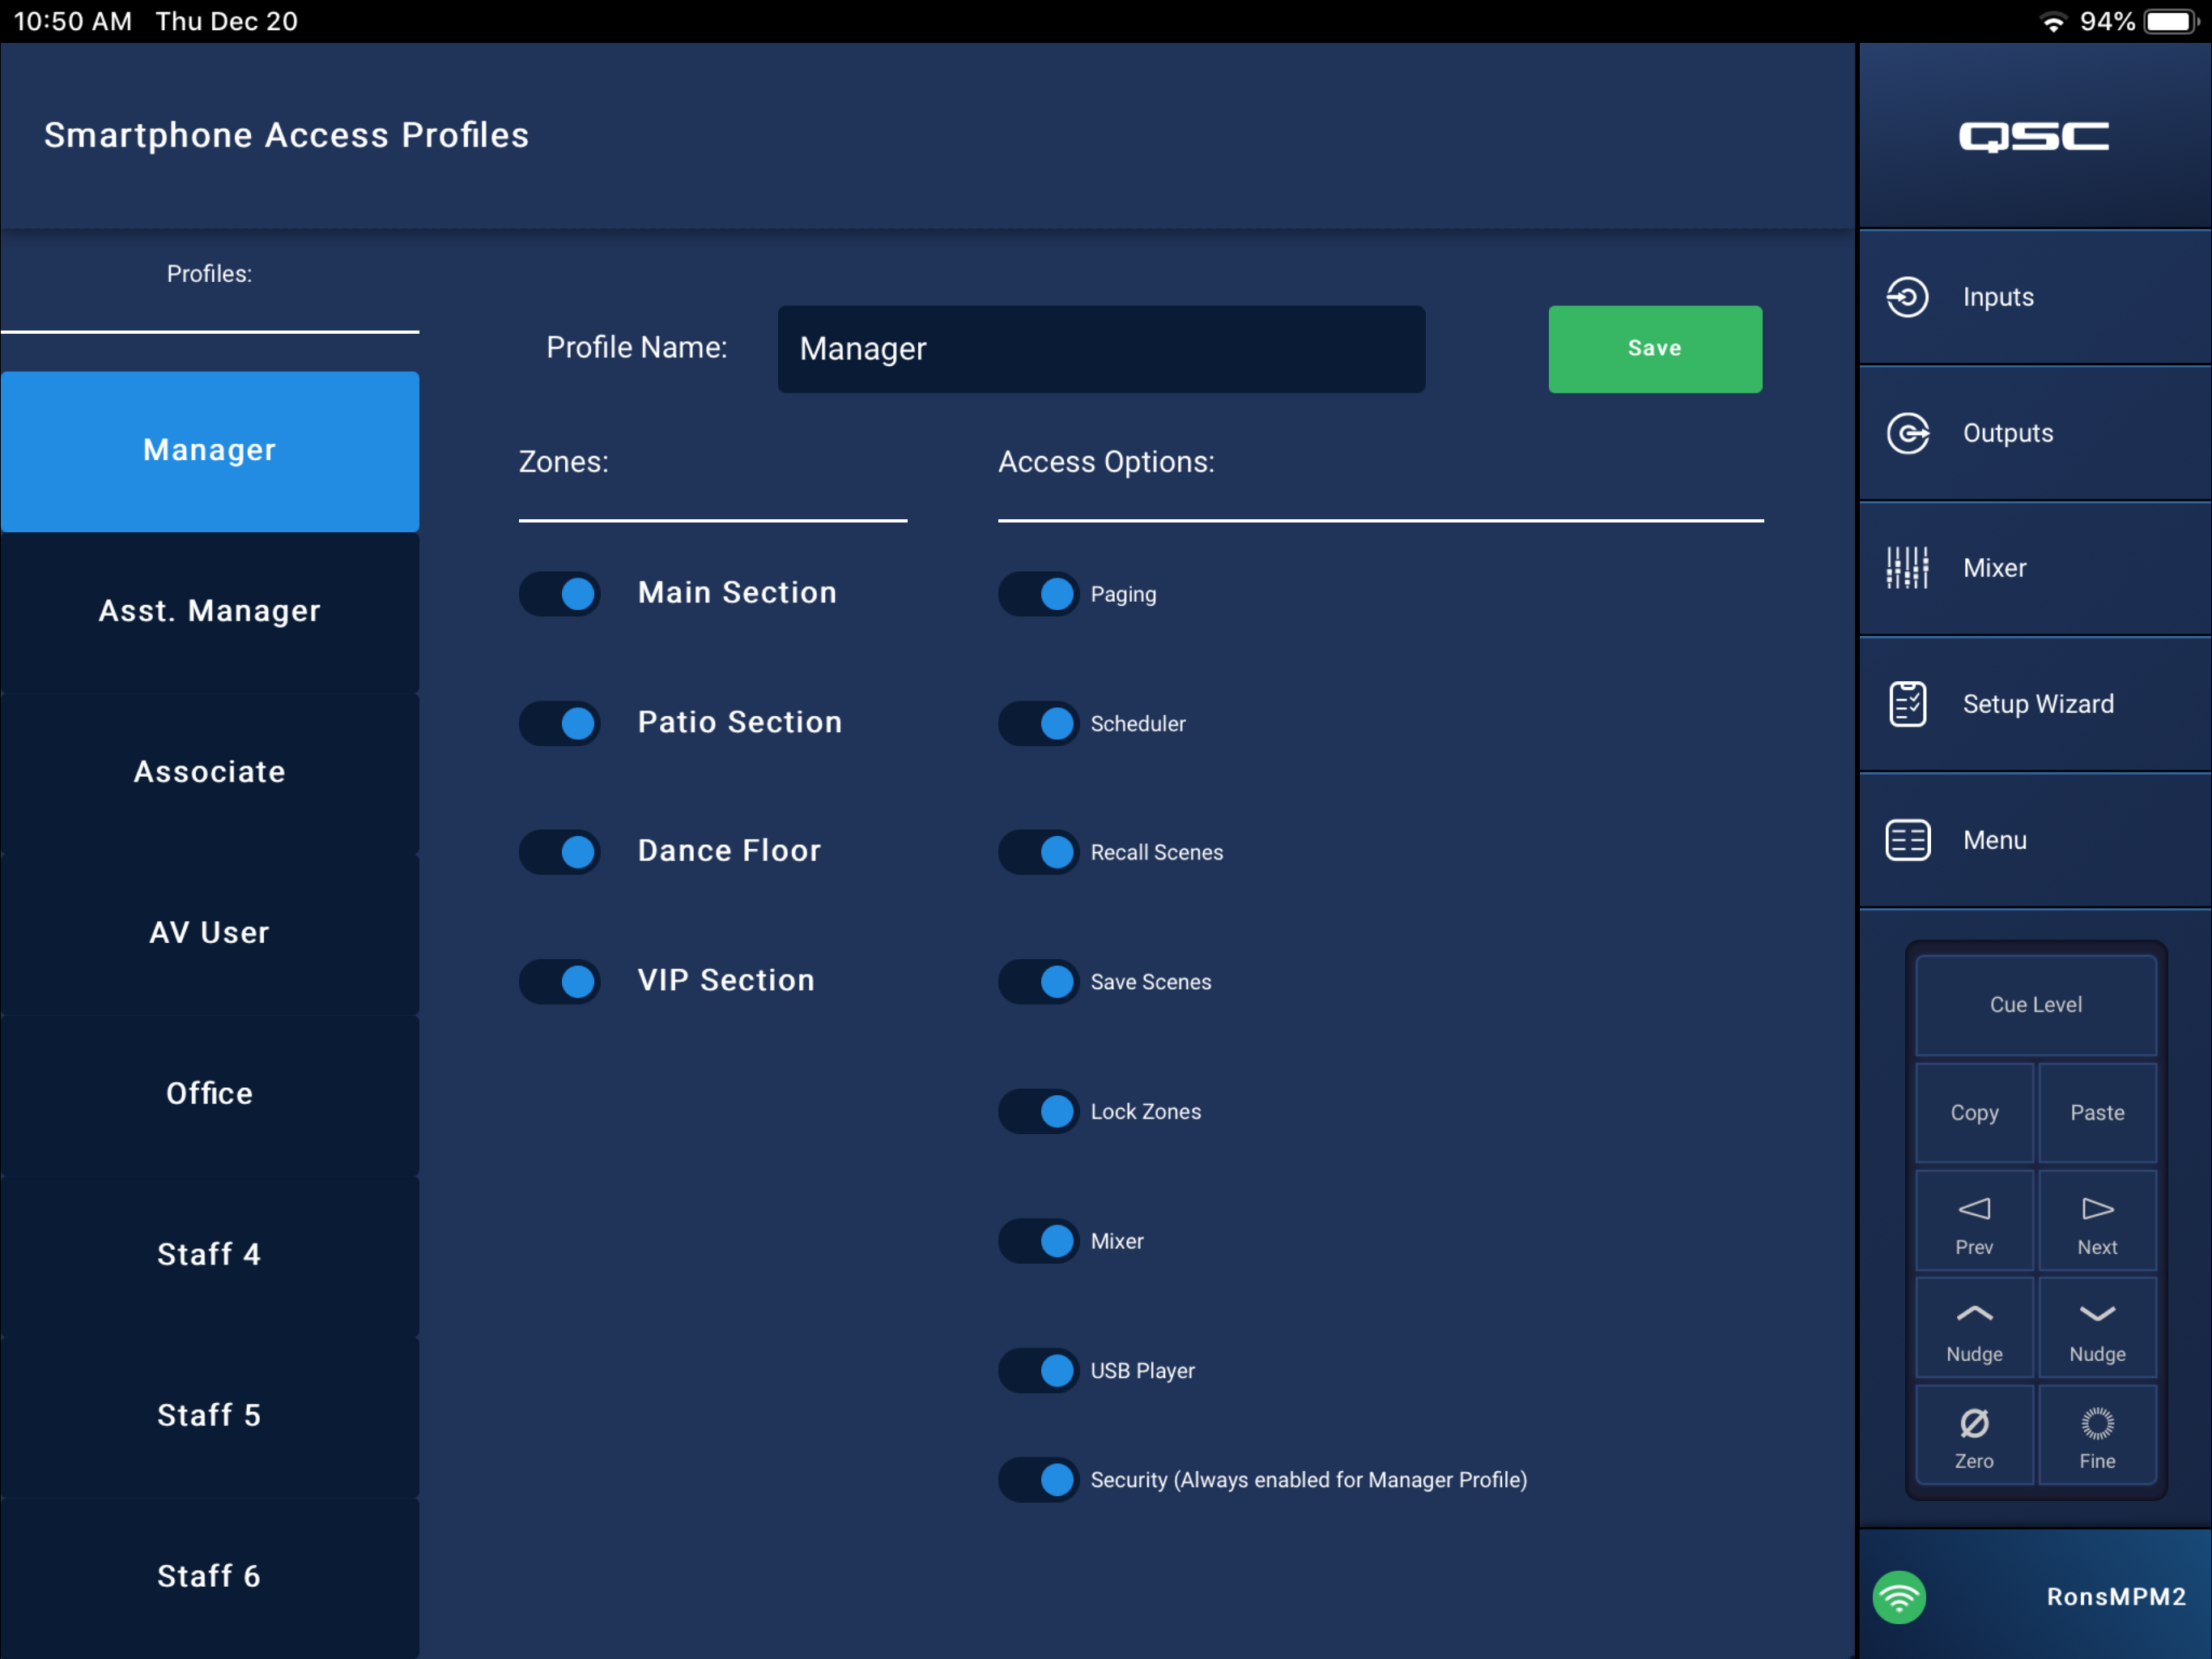Select the Asst. Manager profile tab

pos(210,612)
